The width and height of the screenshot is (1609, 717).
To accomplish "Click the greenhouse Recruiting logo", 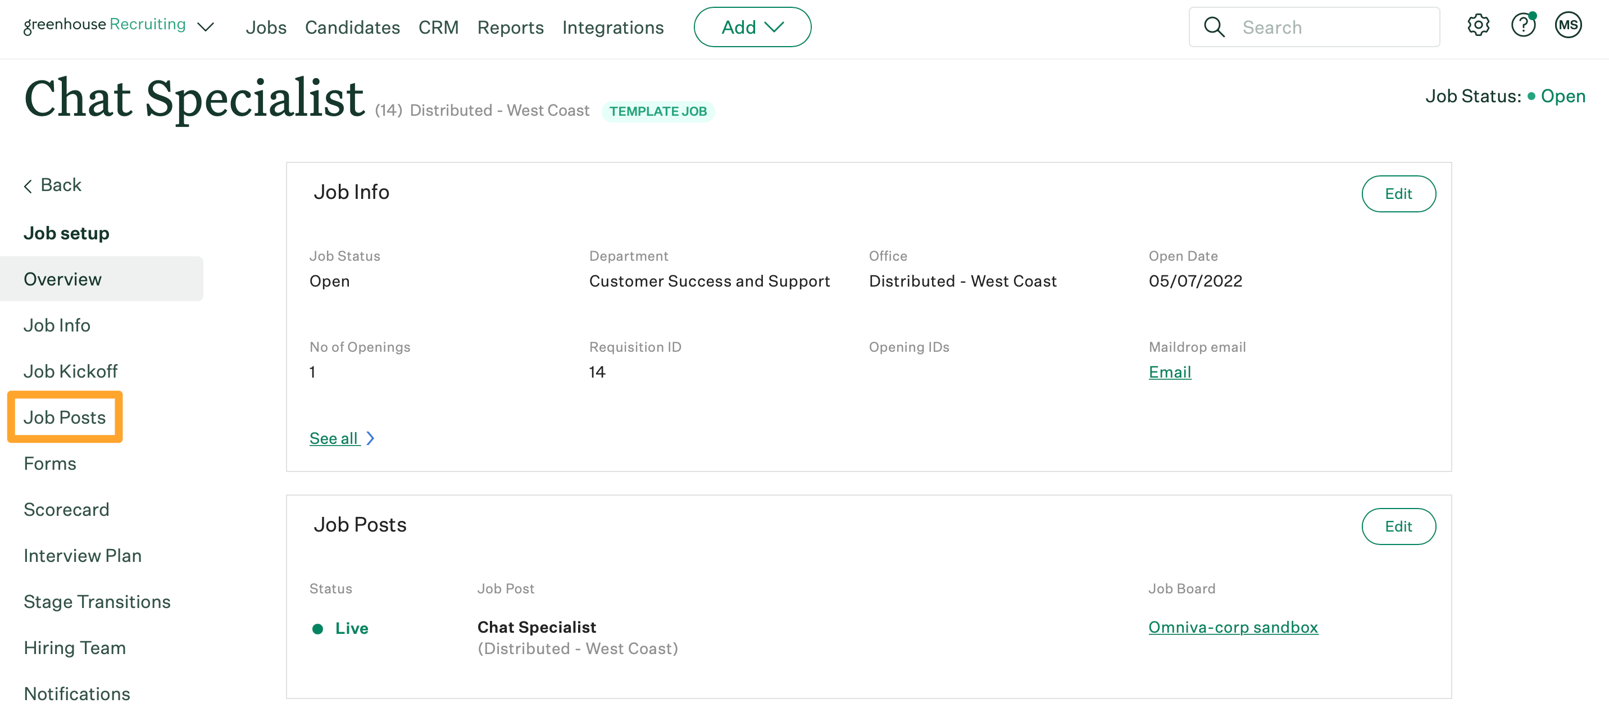I will (x=104, y=25).
